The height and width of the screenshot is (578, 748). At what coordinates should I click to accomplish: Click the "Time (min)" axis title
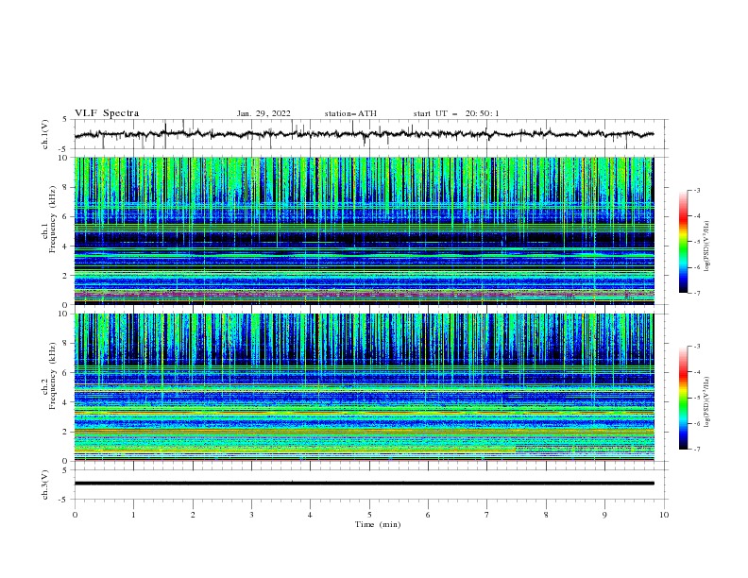pos(378,524)
